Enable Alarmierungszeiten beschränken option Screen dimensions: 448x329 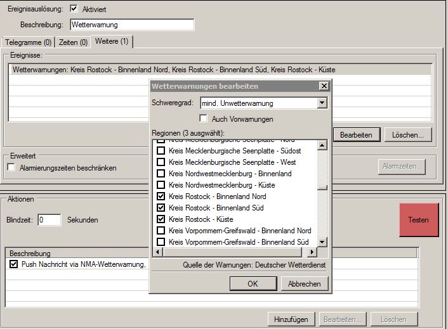(11, 167)
